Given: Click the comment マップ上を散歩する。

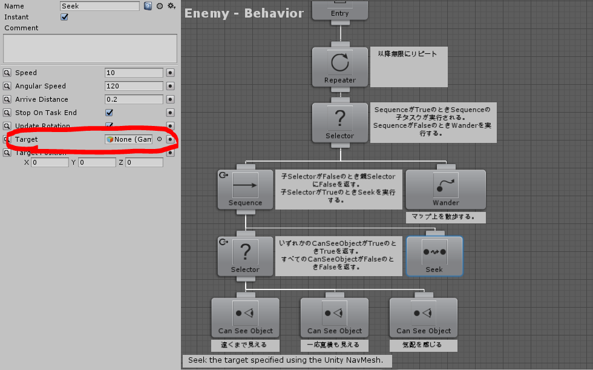Looking at the screenshot, I should (446, 217).
